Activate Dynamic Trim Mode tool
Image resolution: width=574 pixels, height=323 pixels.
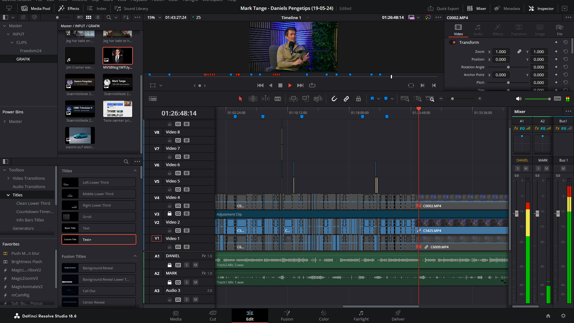(x=265, y=99)
